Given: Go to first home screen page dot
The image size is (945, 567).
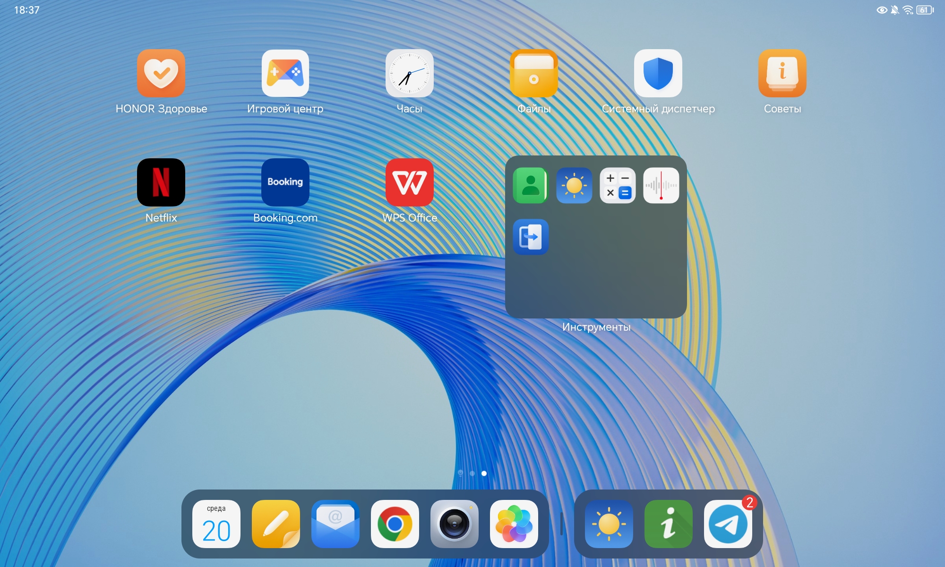Looking at the screenshot, I should (461, 473).
